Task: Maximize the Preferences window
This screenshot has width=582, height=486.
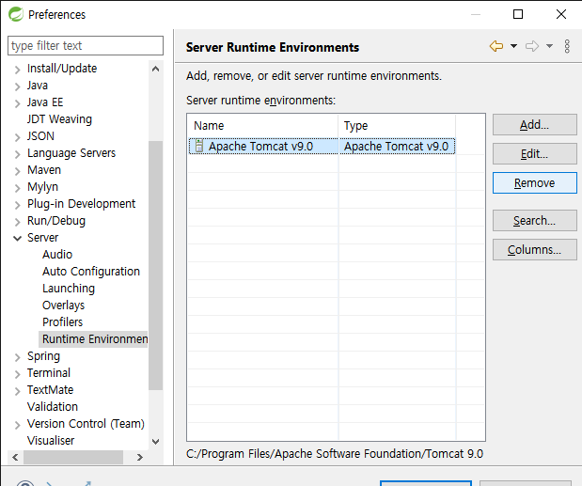Action: coord(518,14)
